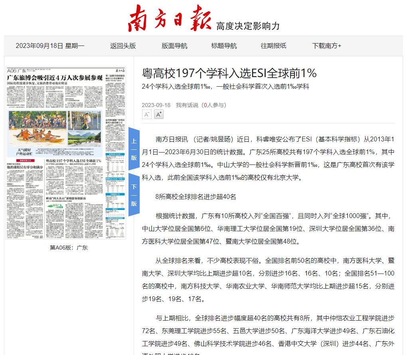
Task: Click the 南方日报 masthead logo
Action: [x=170, y=18]
